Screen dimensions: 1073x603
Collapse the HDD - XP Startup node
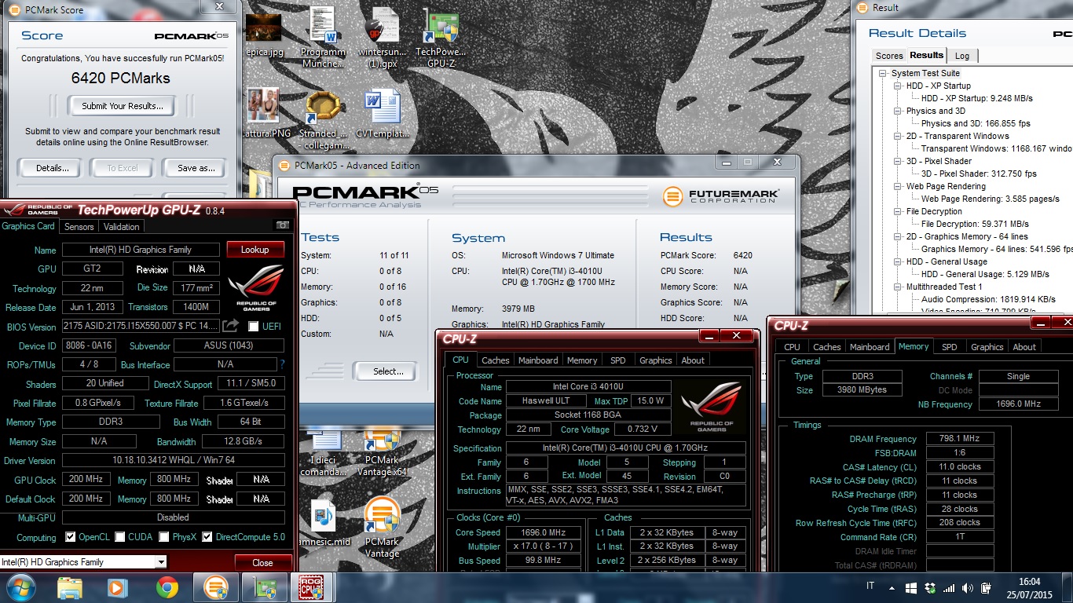point(899,86)
